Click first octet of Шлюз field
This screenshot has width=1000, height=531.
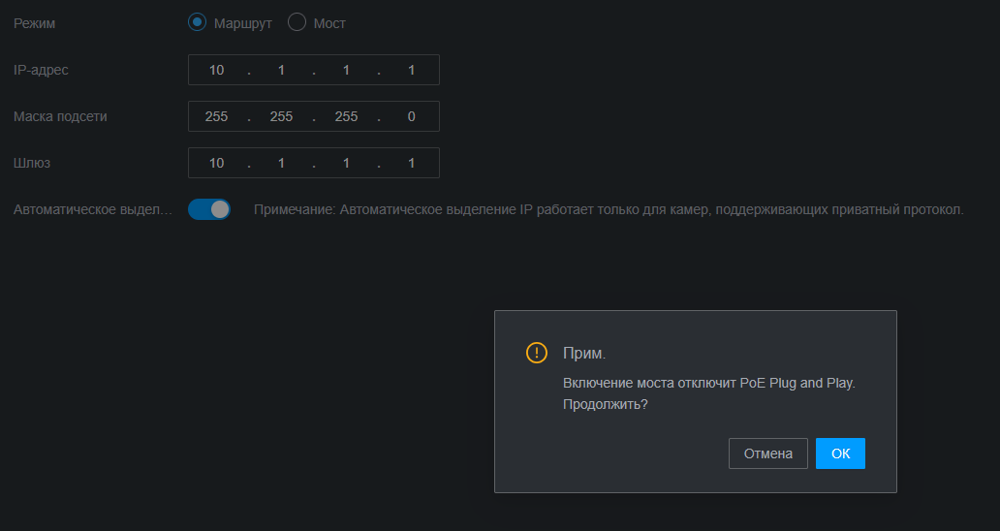point(216,163)
